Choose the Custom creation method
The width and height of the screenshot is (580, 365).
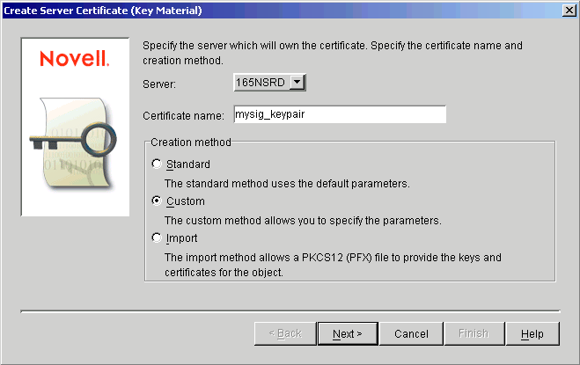158,201
